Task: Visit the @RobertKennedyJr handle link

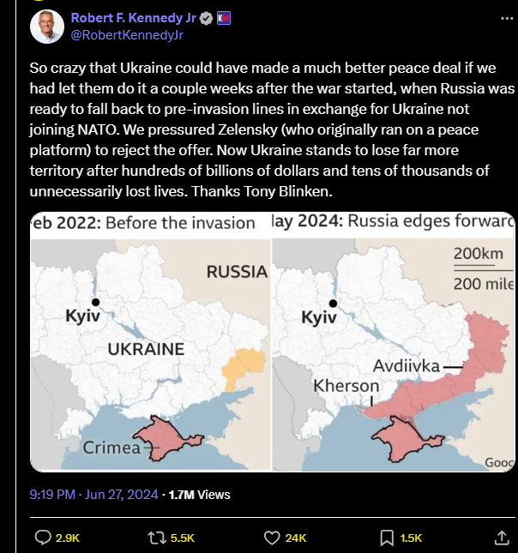Action: pyautogui.click(x=127, y=35)
